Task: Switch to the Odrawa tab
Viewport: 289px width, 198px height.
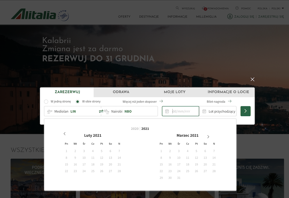Action: tap(121, 92)
